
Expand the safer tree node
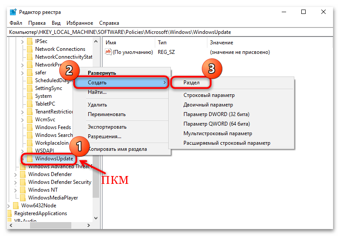click(x=22, y=73)
